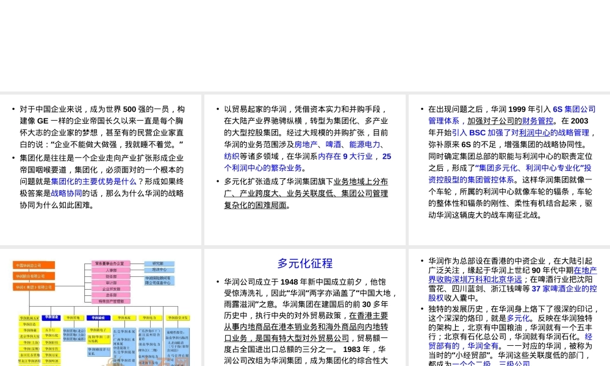Click the blue text 个利润中心的繁杂业务
610x366 pixels.
coord(263,168)
